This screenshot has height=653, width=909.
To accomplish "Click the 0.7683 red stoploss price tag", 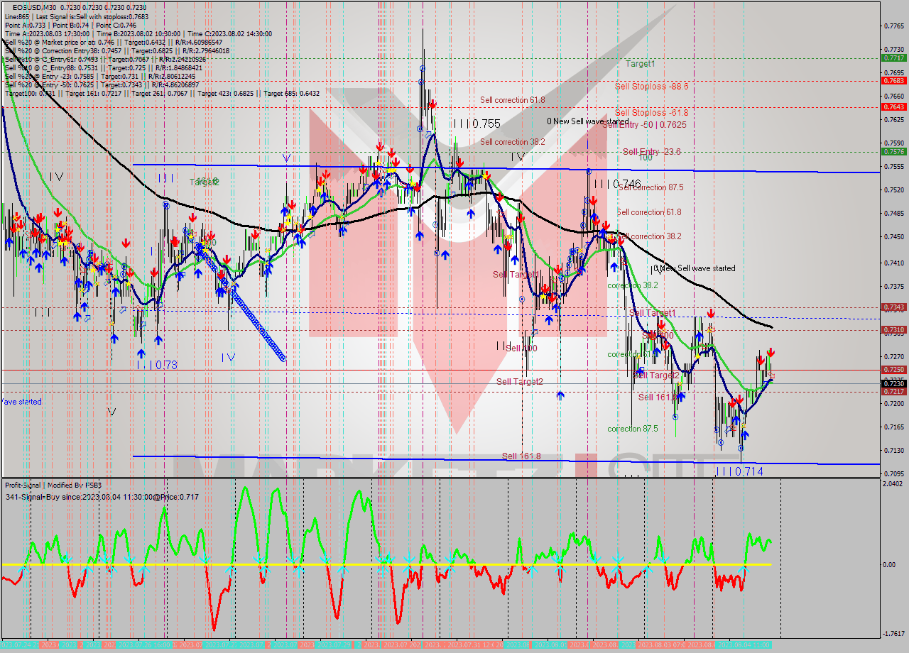I will [x=893, y=80].
